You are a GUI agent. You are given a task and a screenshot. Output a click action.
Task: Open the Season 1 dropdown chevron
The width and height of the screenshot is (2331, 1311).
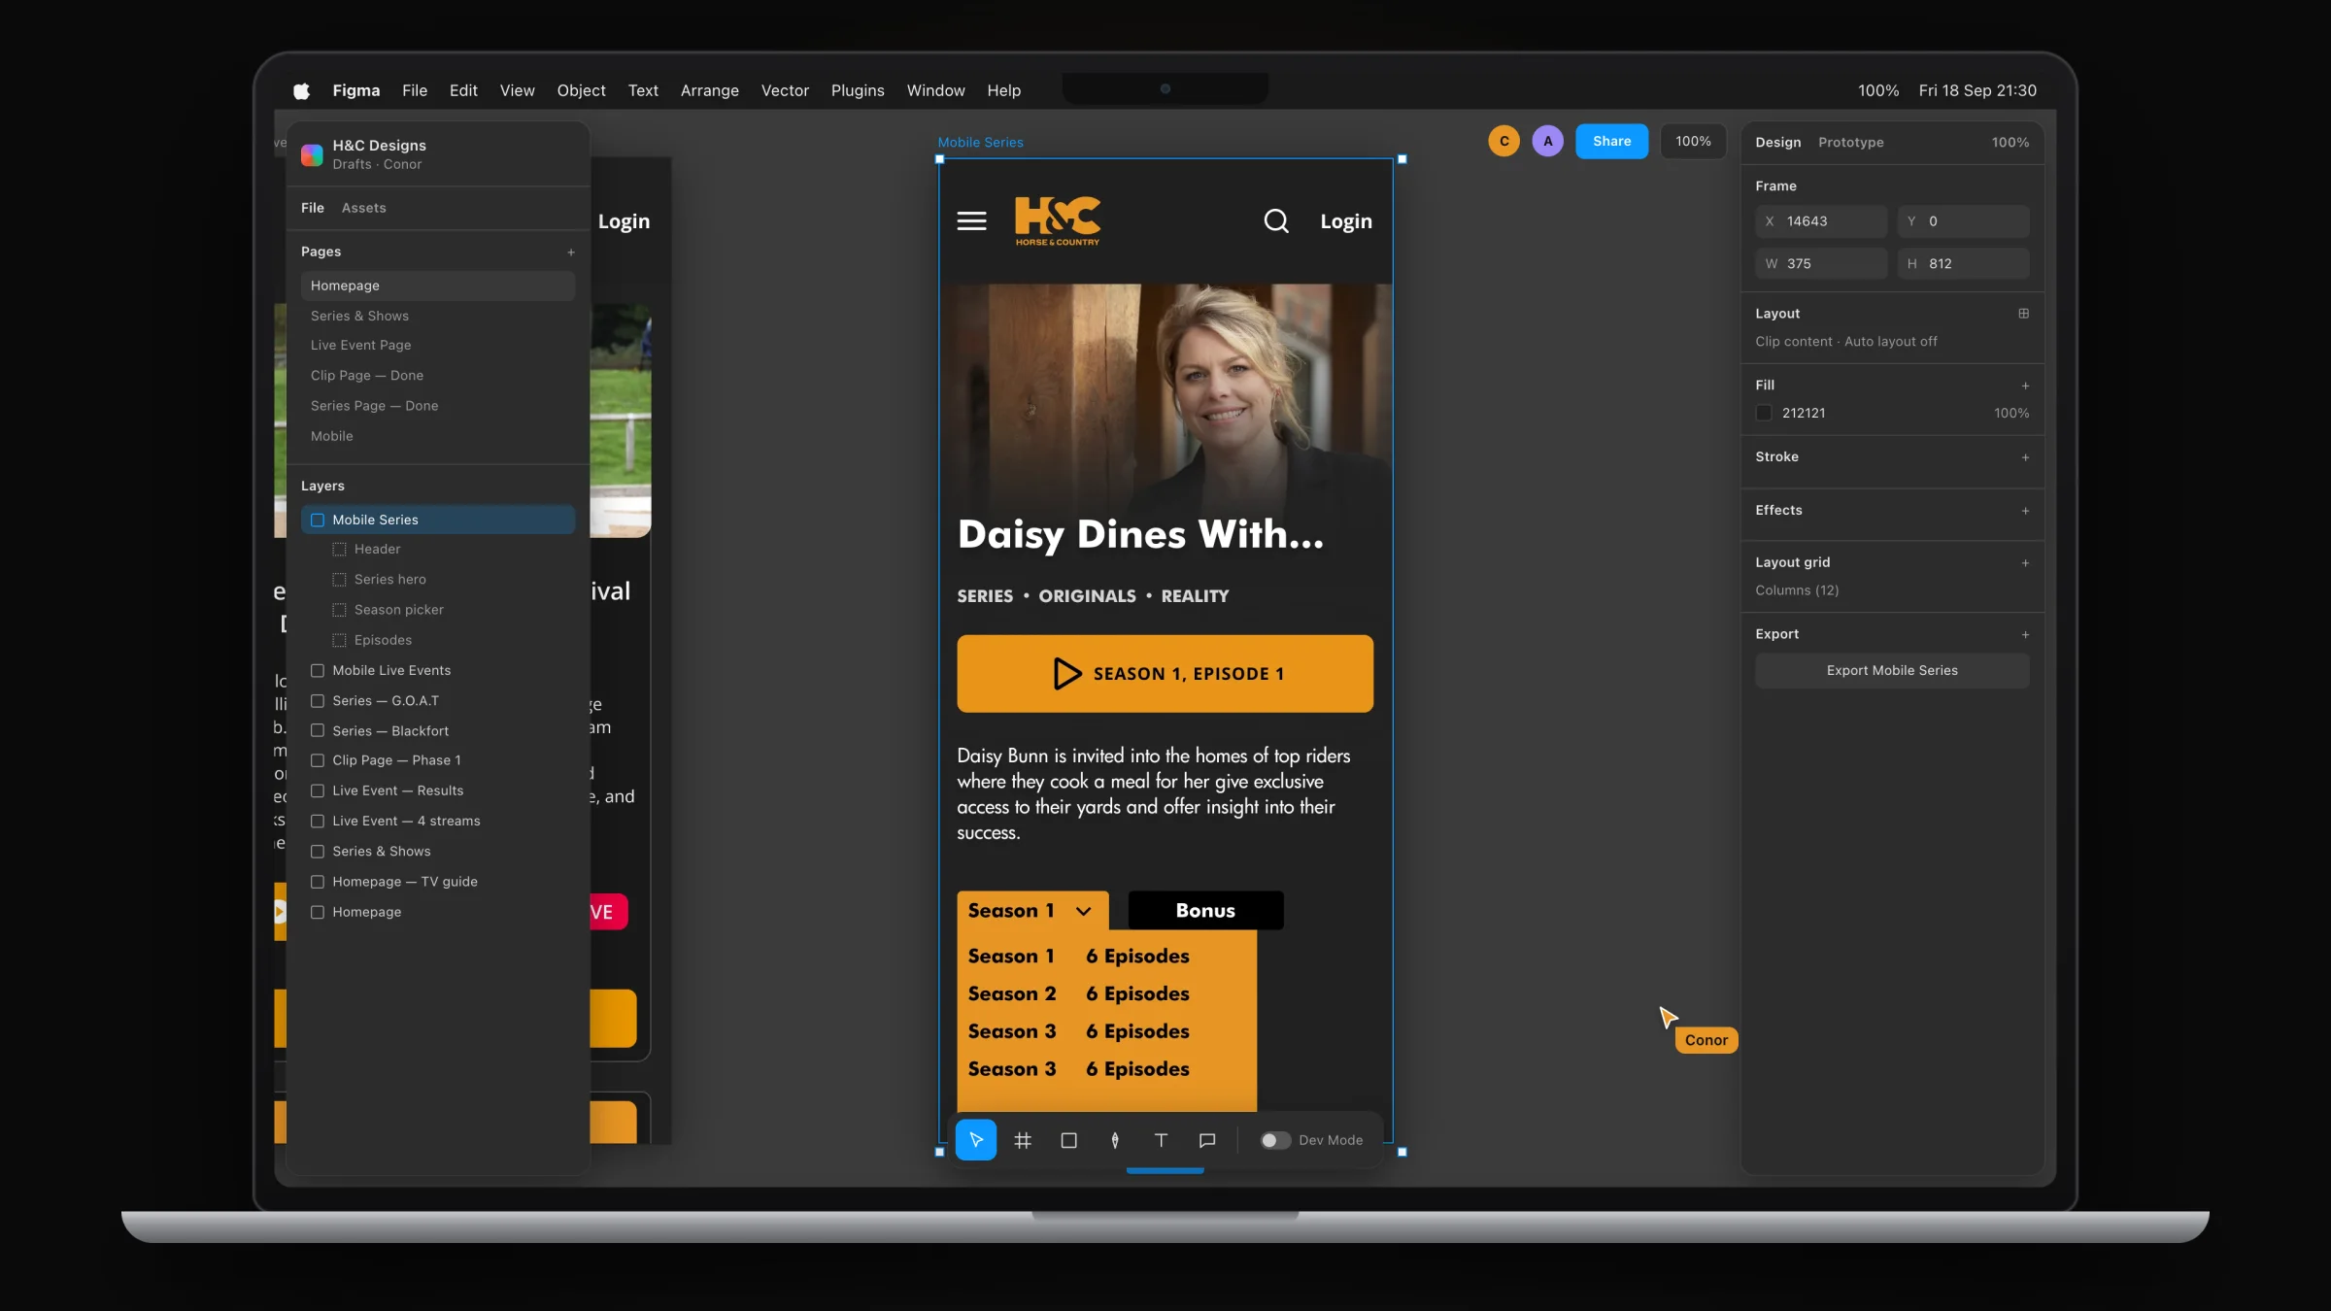(1083, 911)
